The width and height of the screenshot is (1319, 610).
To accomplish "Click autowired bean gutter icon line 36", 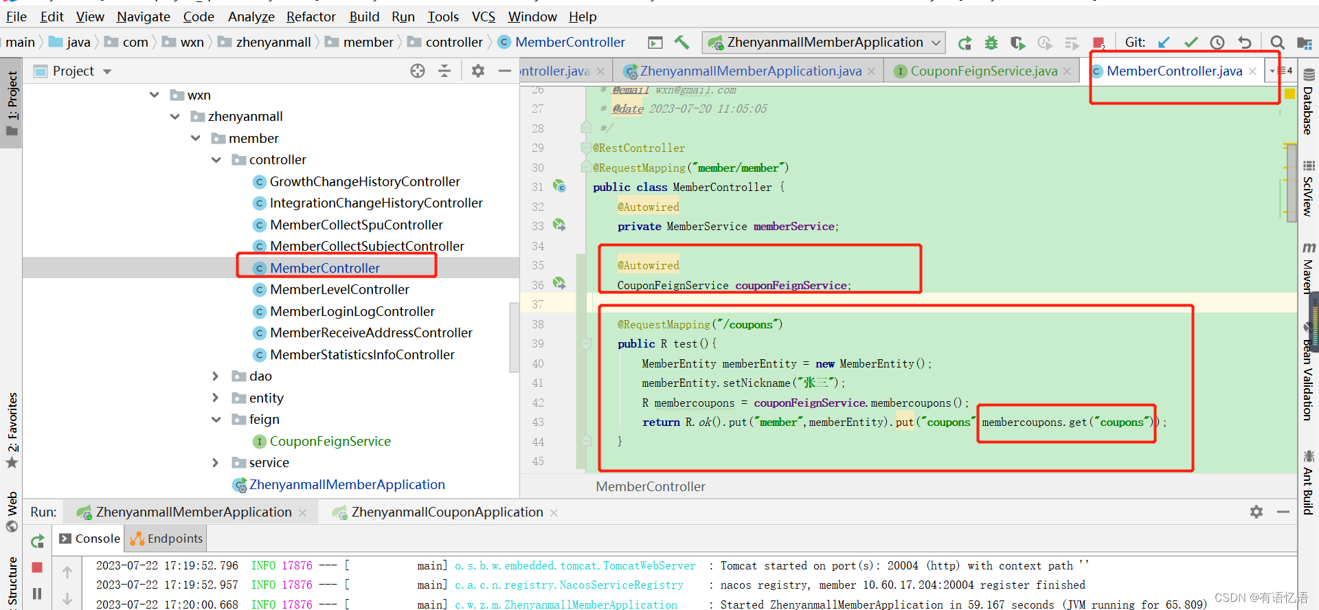I will 560,284.
